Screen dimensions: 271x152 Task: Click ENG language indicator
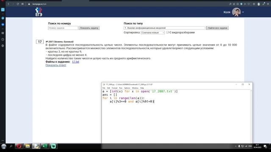(x=250, y=147)
